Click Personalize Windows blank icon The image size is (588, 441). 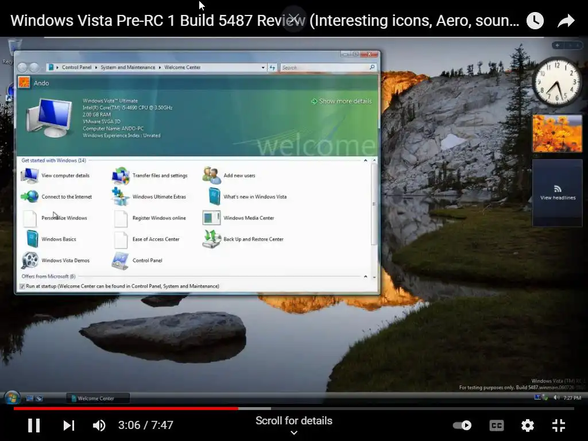[30, 218]
